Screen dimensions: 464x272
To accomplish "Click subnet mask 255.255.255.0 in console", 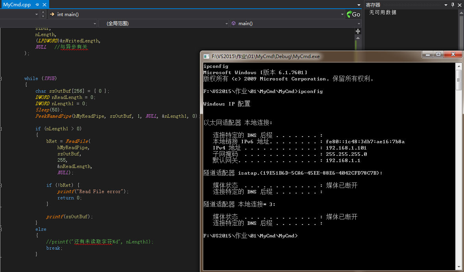I will click(x=346, y=154).
